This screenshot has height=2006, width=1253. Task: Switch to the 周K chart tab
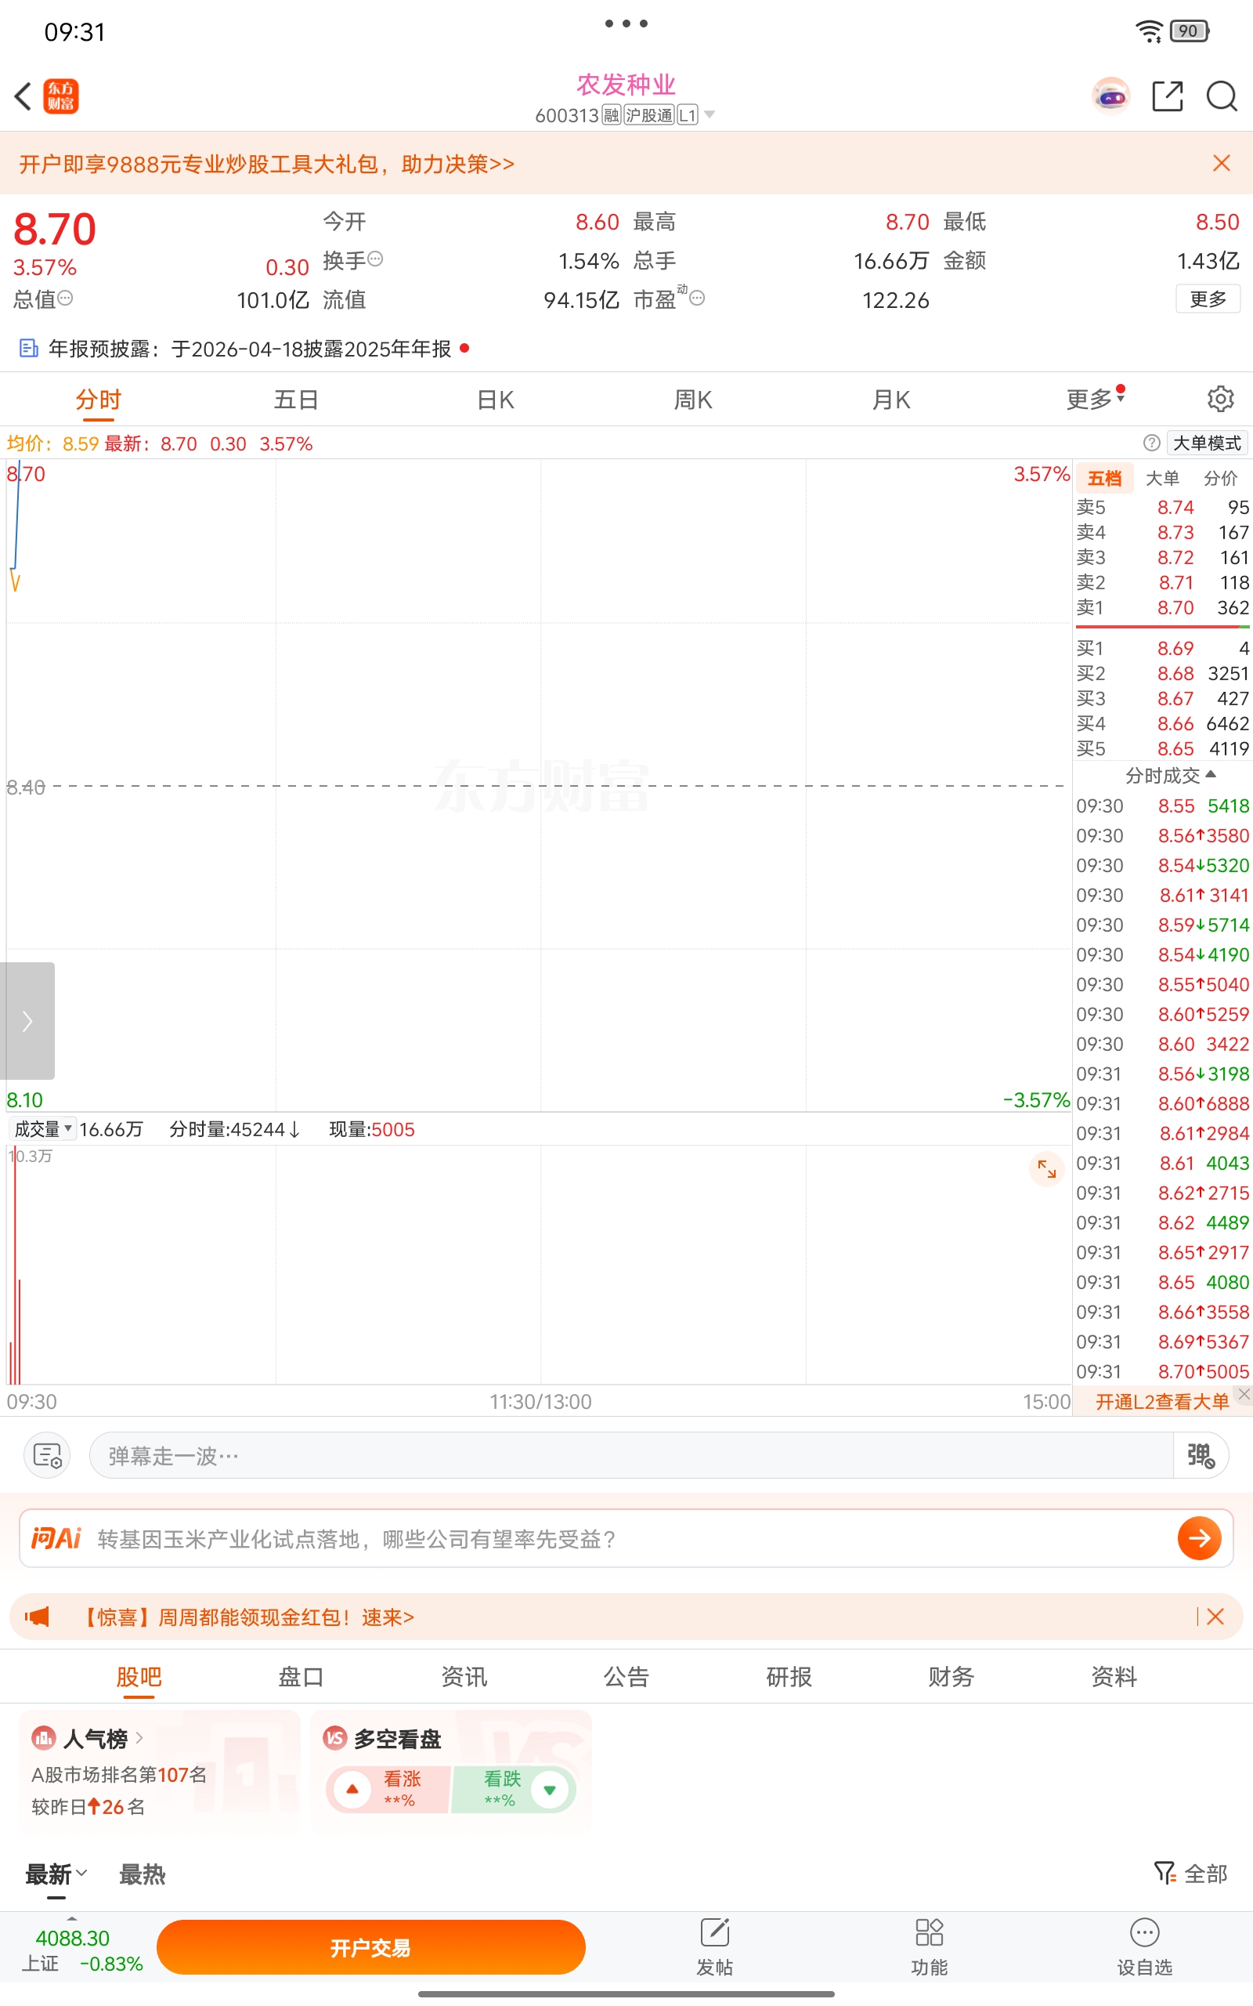click(x=693, y=399)
